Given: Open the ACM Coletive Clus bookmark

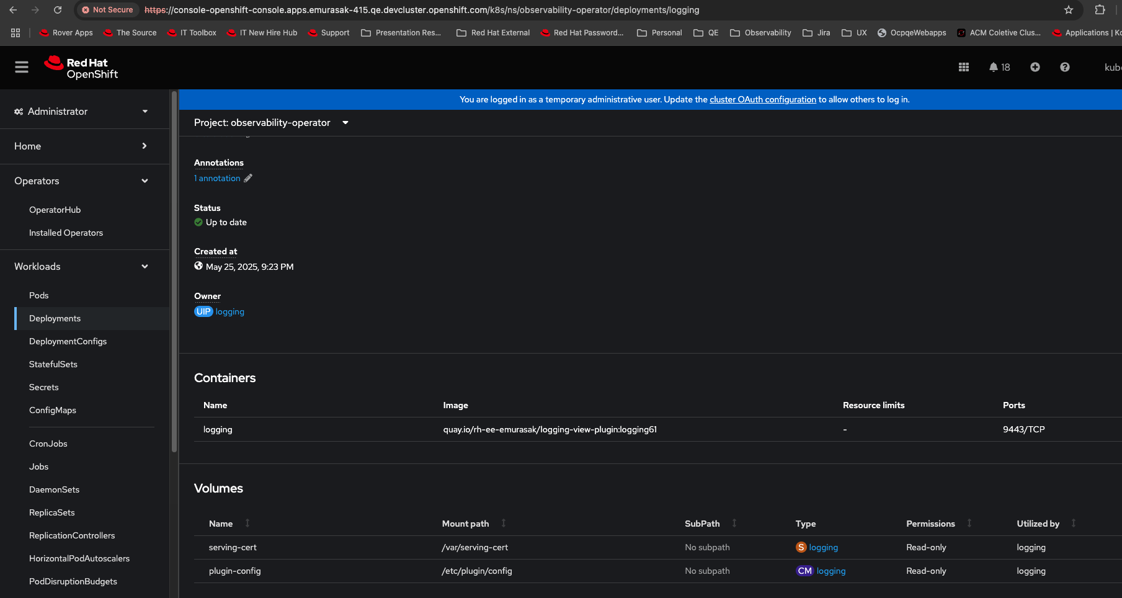Looking at the screenshot, I should (999, 33).
